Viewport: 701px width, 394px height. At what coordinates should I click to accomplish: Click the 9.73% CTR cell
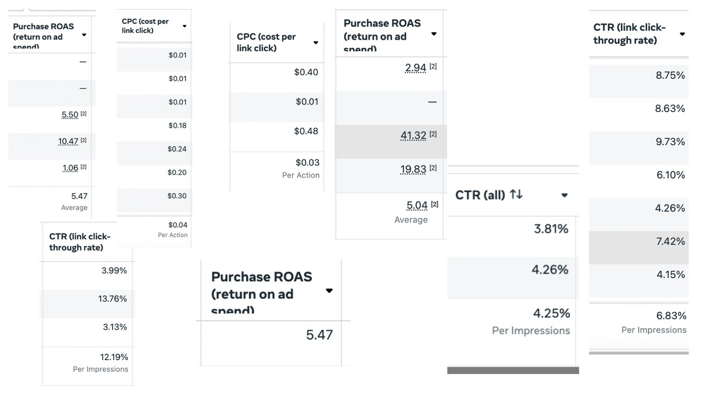click(x=670, y=142)
